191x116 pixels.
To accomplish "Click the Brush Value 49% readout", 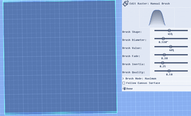I will coord(172,50).
